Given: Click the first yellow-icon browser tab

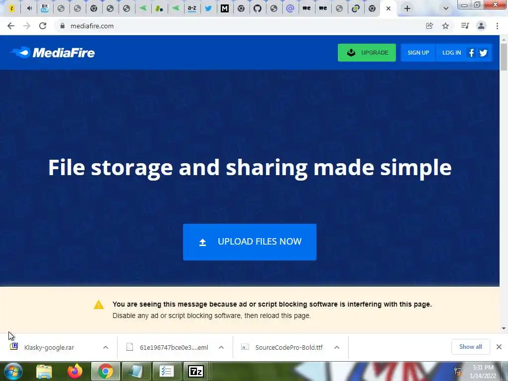Looking at the screenshot, I should click(11, 8).
